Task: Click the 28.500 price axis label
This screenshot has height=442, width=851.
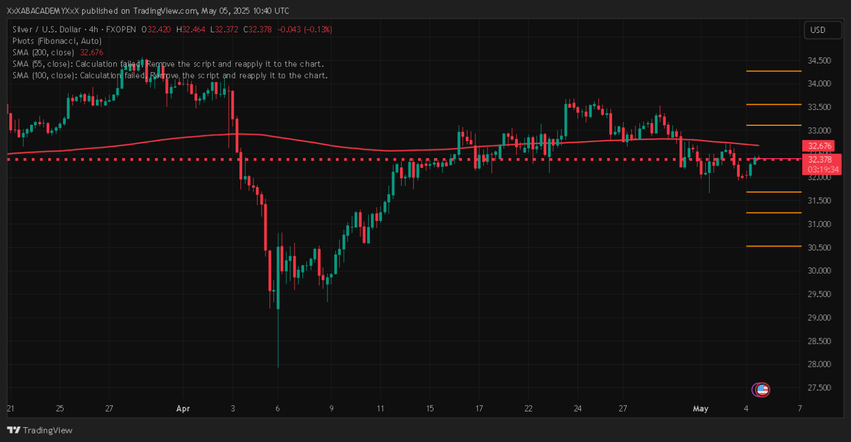Action: click(x=820, y=341)
